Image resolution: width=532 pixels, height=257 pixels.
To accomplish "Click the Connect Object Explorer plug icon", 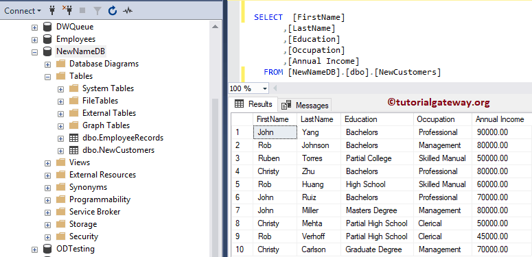I will (x=52, y=11).
